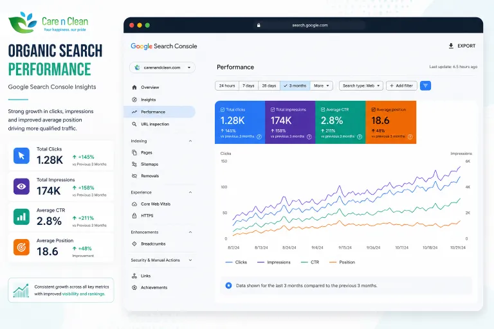Open the Core Web Vitals gauge icon

click(x=134, y=204)
